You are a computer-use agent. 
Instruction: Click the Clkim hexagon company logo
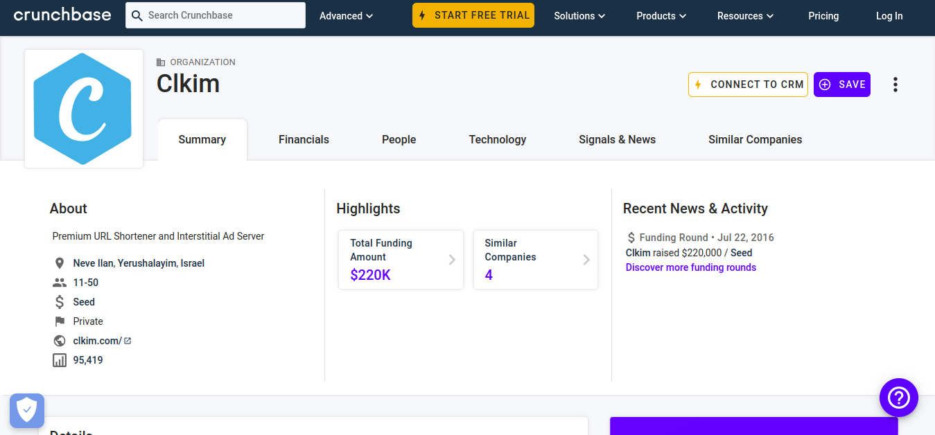click(84, 109)
